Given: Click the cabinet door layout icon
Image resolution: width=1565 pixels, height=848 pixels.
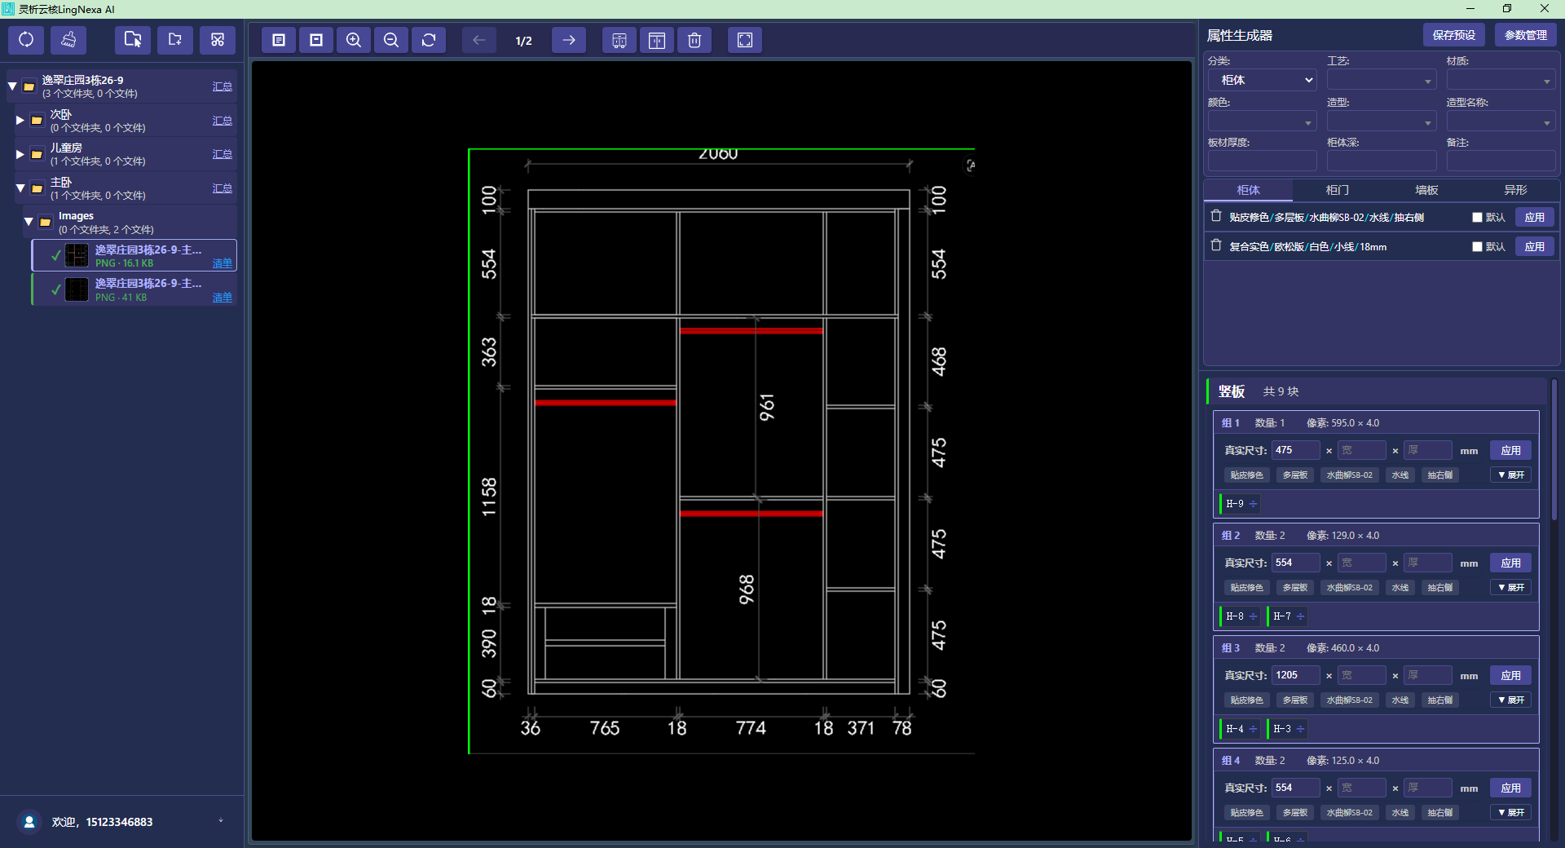Looking at the screenshot, I should pyautogui.click(x=657, y=40).
